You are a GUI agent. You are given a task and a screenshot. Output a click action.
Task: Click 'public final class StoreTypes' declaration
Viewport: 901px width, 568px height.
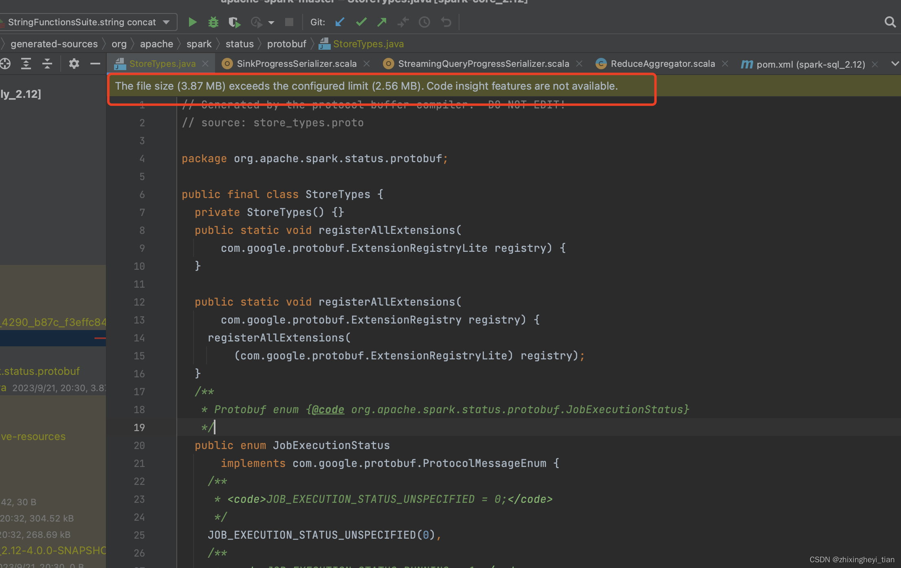[282, 194]
